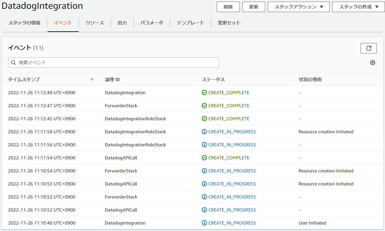Click DatadogAPICall logical ID at 11:11:54

click(x=121, y=158)
